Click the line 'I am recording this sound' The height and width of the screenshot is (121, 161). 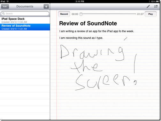point(81,38)
